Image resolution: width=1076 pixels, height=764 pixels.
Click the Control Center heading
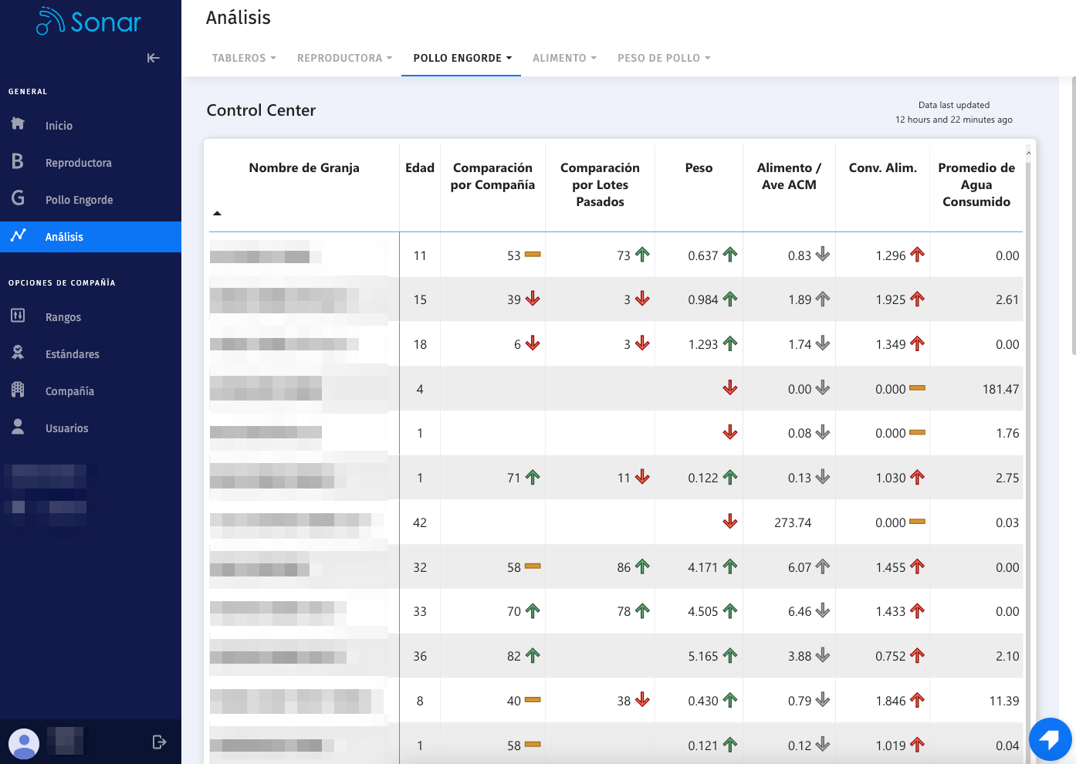261,110
